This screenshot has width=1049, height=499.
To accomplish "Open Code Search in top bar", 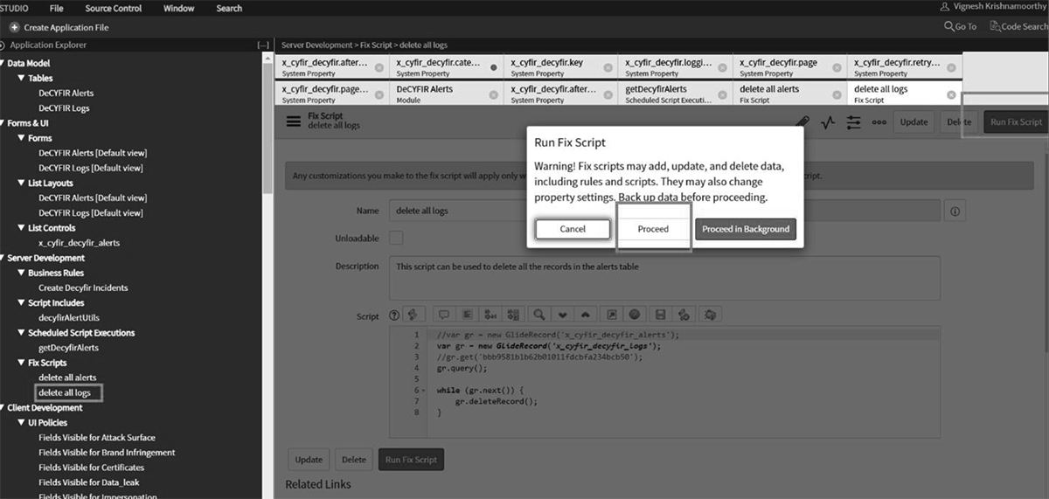I will tap(1018, 27).
